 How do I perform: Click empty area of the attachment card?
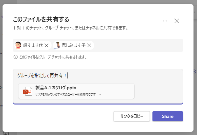pyautogui.click(x=117, y=91)
